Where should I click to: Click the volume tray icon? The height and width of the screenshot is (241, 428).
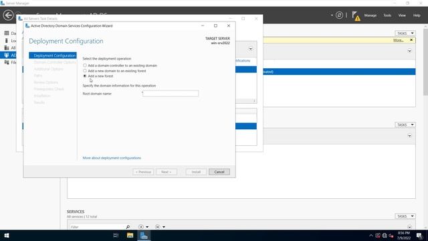[x=391, y=236]
